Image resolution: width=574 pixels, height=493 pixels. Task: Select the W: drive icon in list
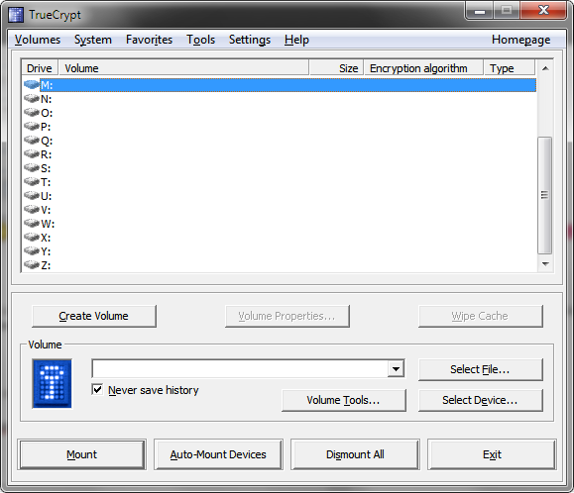[32, 224]
